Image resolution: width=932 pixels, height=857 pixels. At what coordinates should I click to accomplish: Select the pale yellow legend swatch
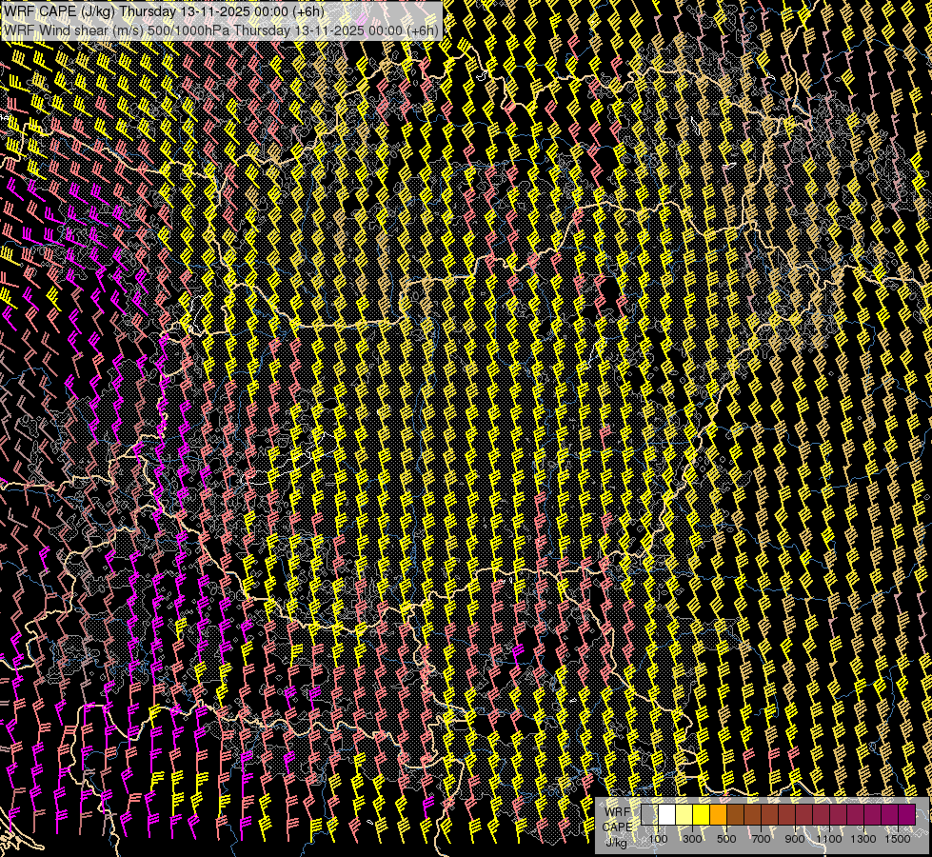(684, 815)
